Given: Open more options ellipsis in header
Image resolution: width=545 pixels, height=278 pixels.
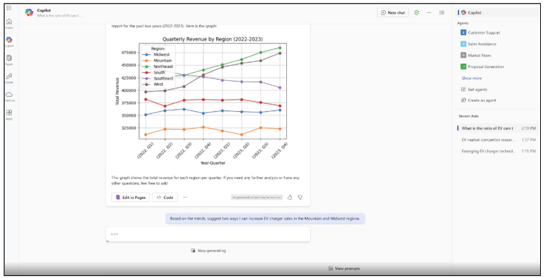Looking at the screenshot, I should coord(429,12).
